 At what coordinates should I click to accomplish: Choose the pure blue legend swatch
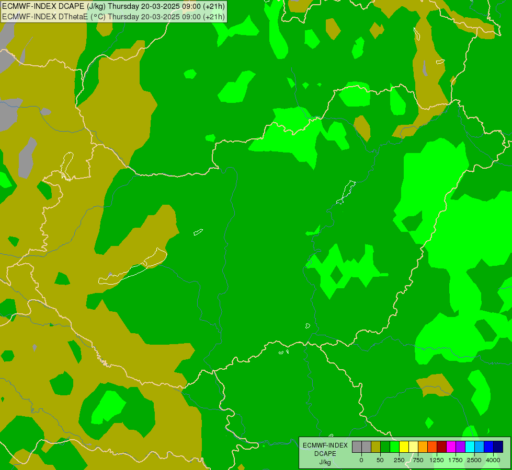[x=489, y=446]
